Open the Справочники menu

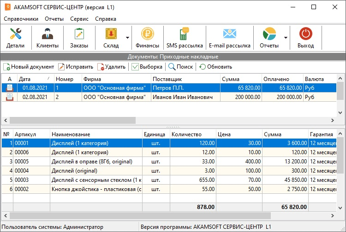(x=21, y=19)
